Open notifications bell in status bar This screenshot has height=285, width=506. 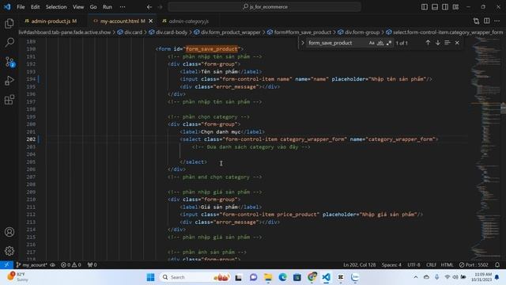497,265
